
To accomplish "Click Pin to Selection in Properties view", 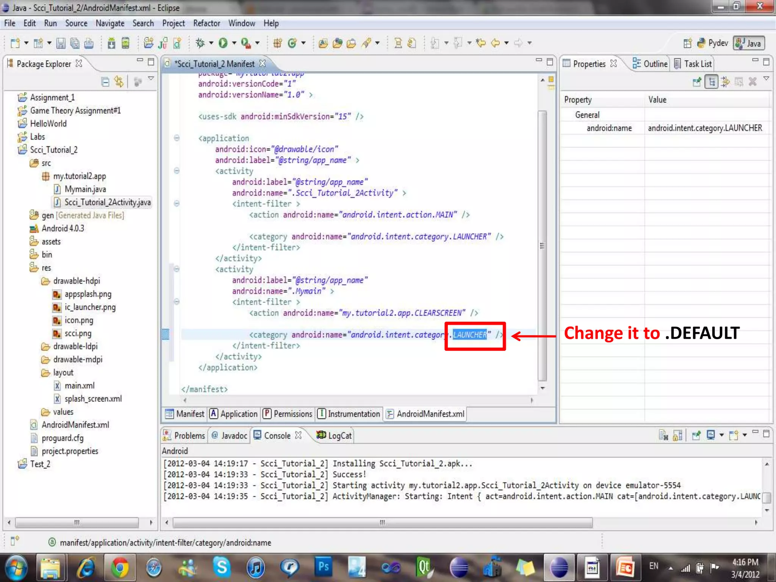I will coord(697,81).
